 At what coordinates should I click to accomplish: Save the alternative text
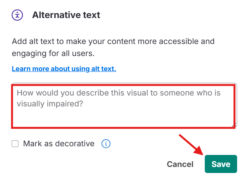[221, 164]
